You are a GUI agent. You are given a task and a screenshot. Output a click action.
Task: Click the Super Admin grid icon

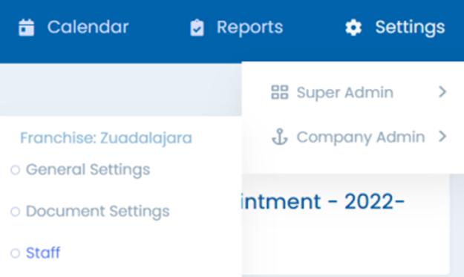[x=280, y=92]
